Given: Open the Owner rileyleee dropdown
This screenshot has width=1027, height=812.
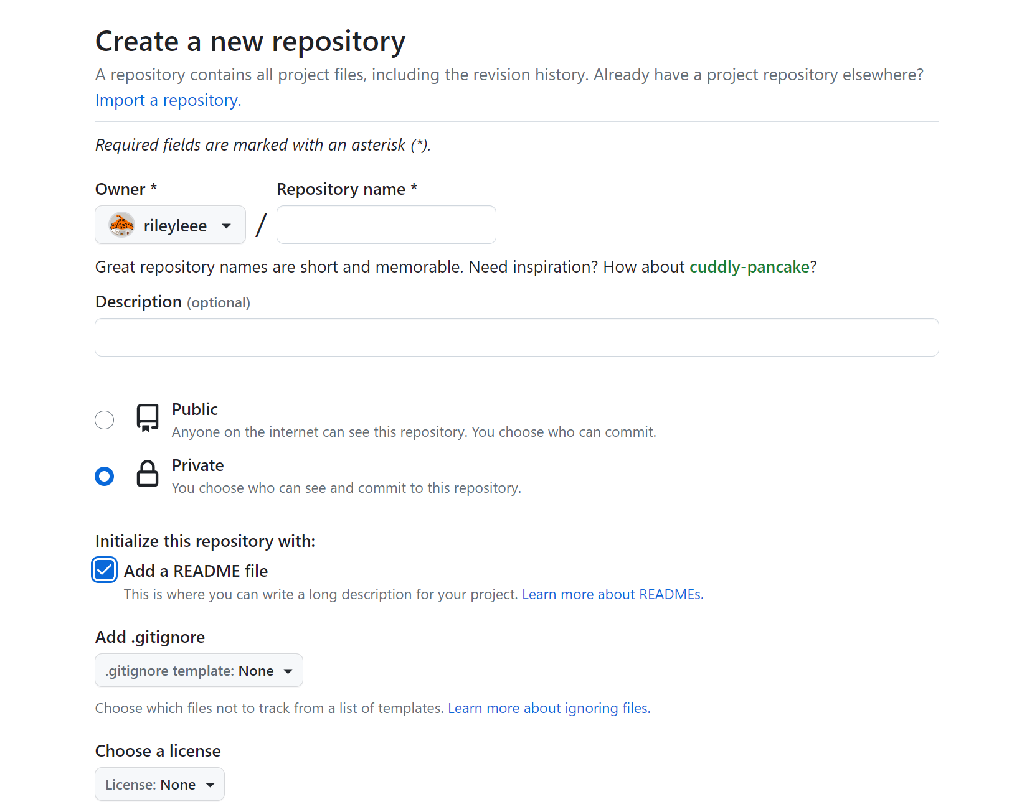Looking at the screenshot, I should [x=170, y=225].
